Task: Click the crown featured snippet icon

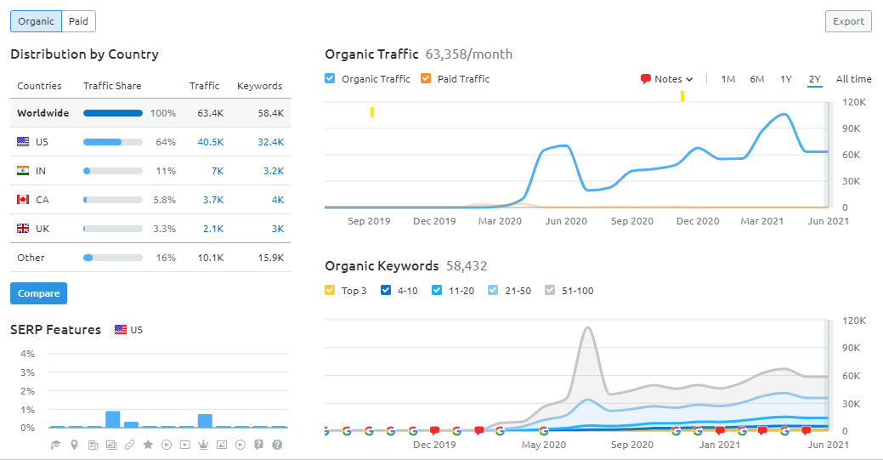Action: pyautogui.click(x=203, y=445)
